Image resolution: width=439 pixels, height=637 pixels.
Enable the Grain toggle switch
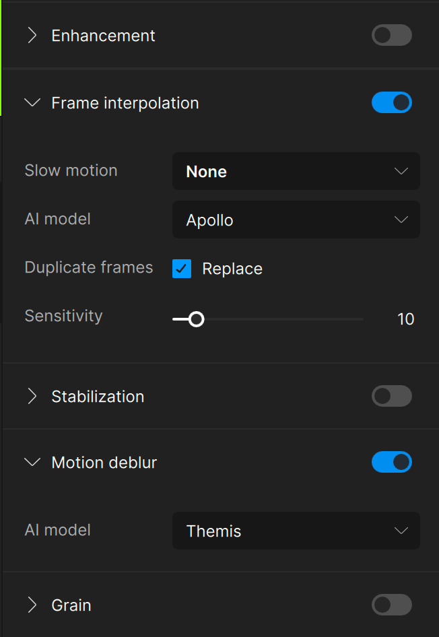click(391, 605)
